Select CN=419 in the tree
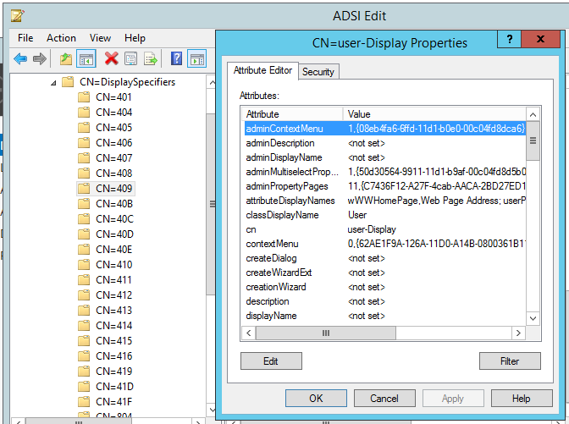The width and height of the screenshot is (569, 424). [x=114, y=372]
